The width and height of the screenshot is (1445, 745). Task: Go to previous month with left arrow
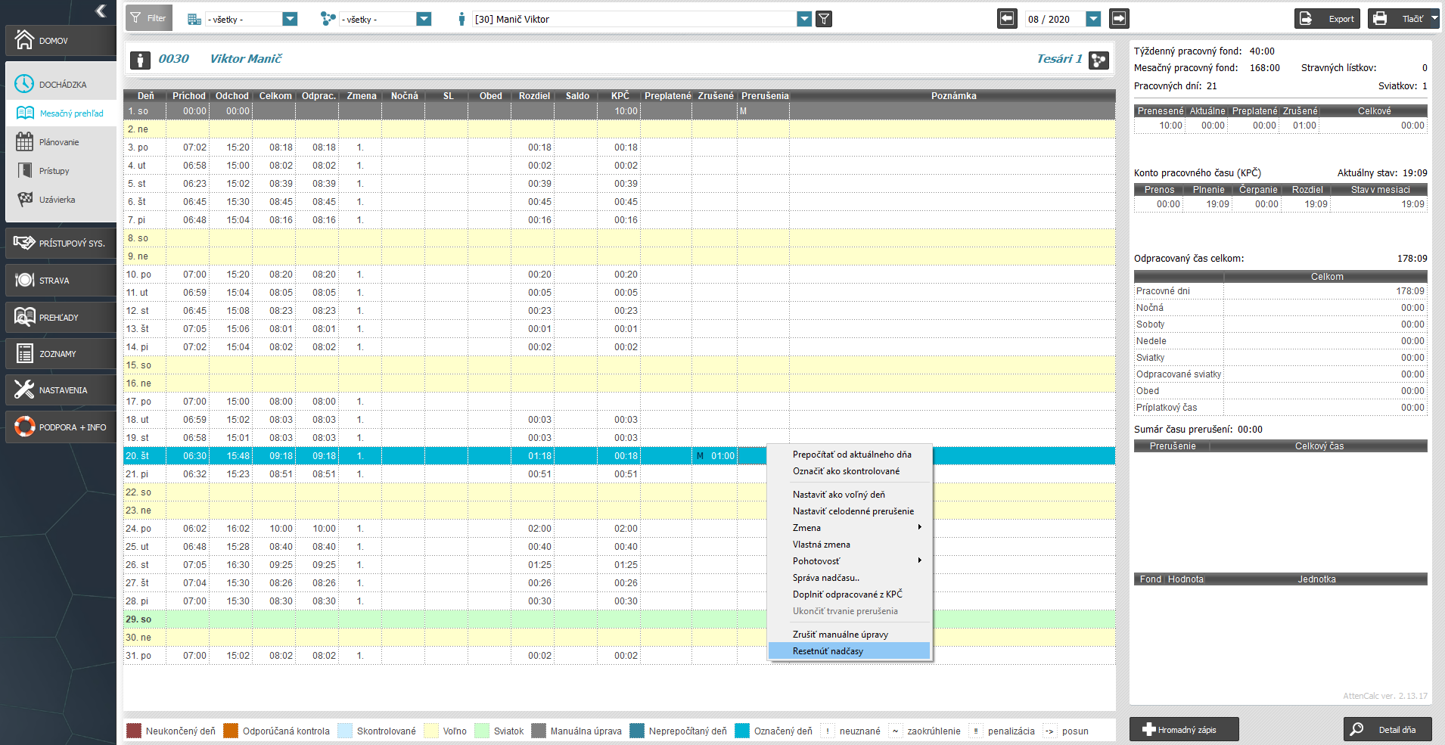pyautogui.click(x=1007, y=18)
